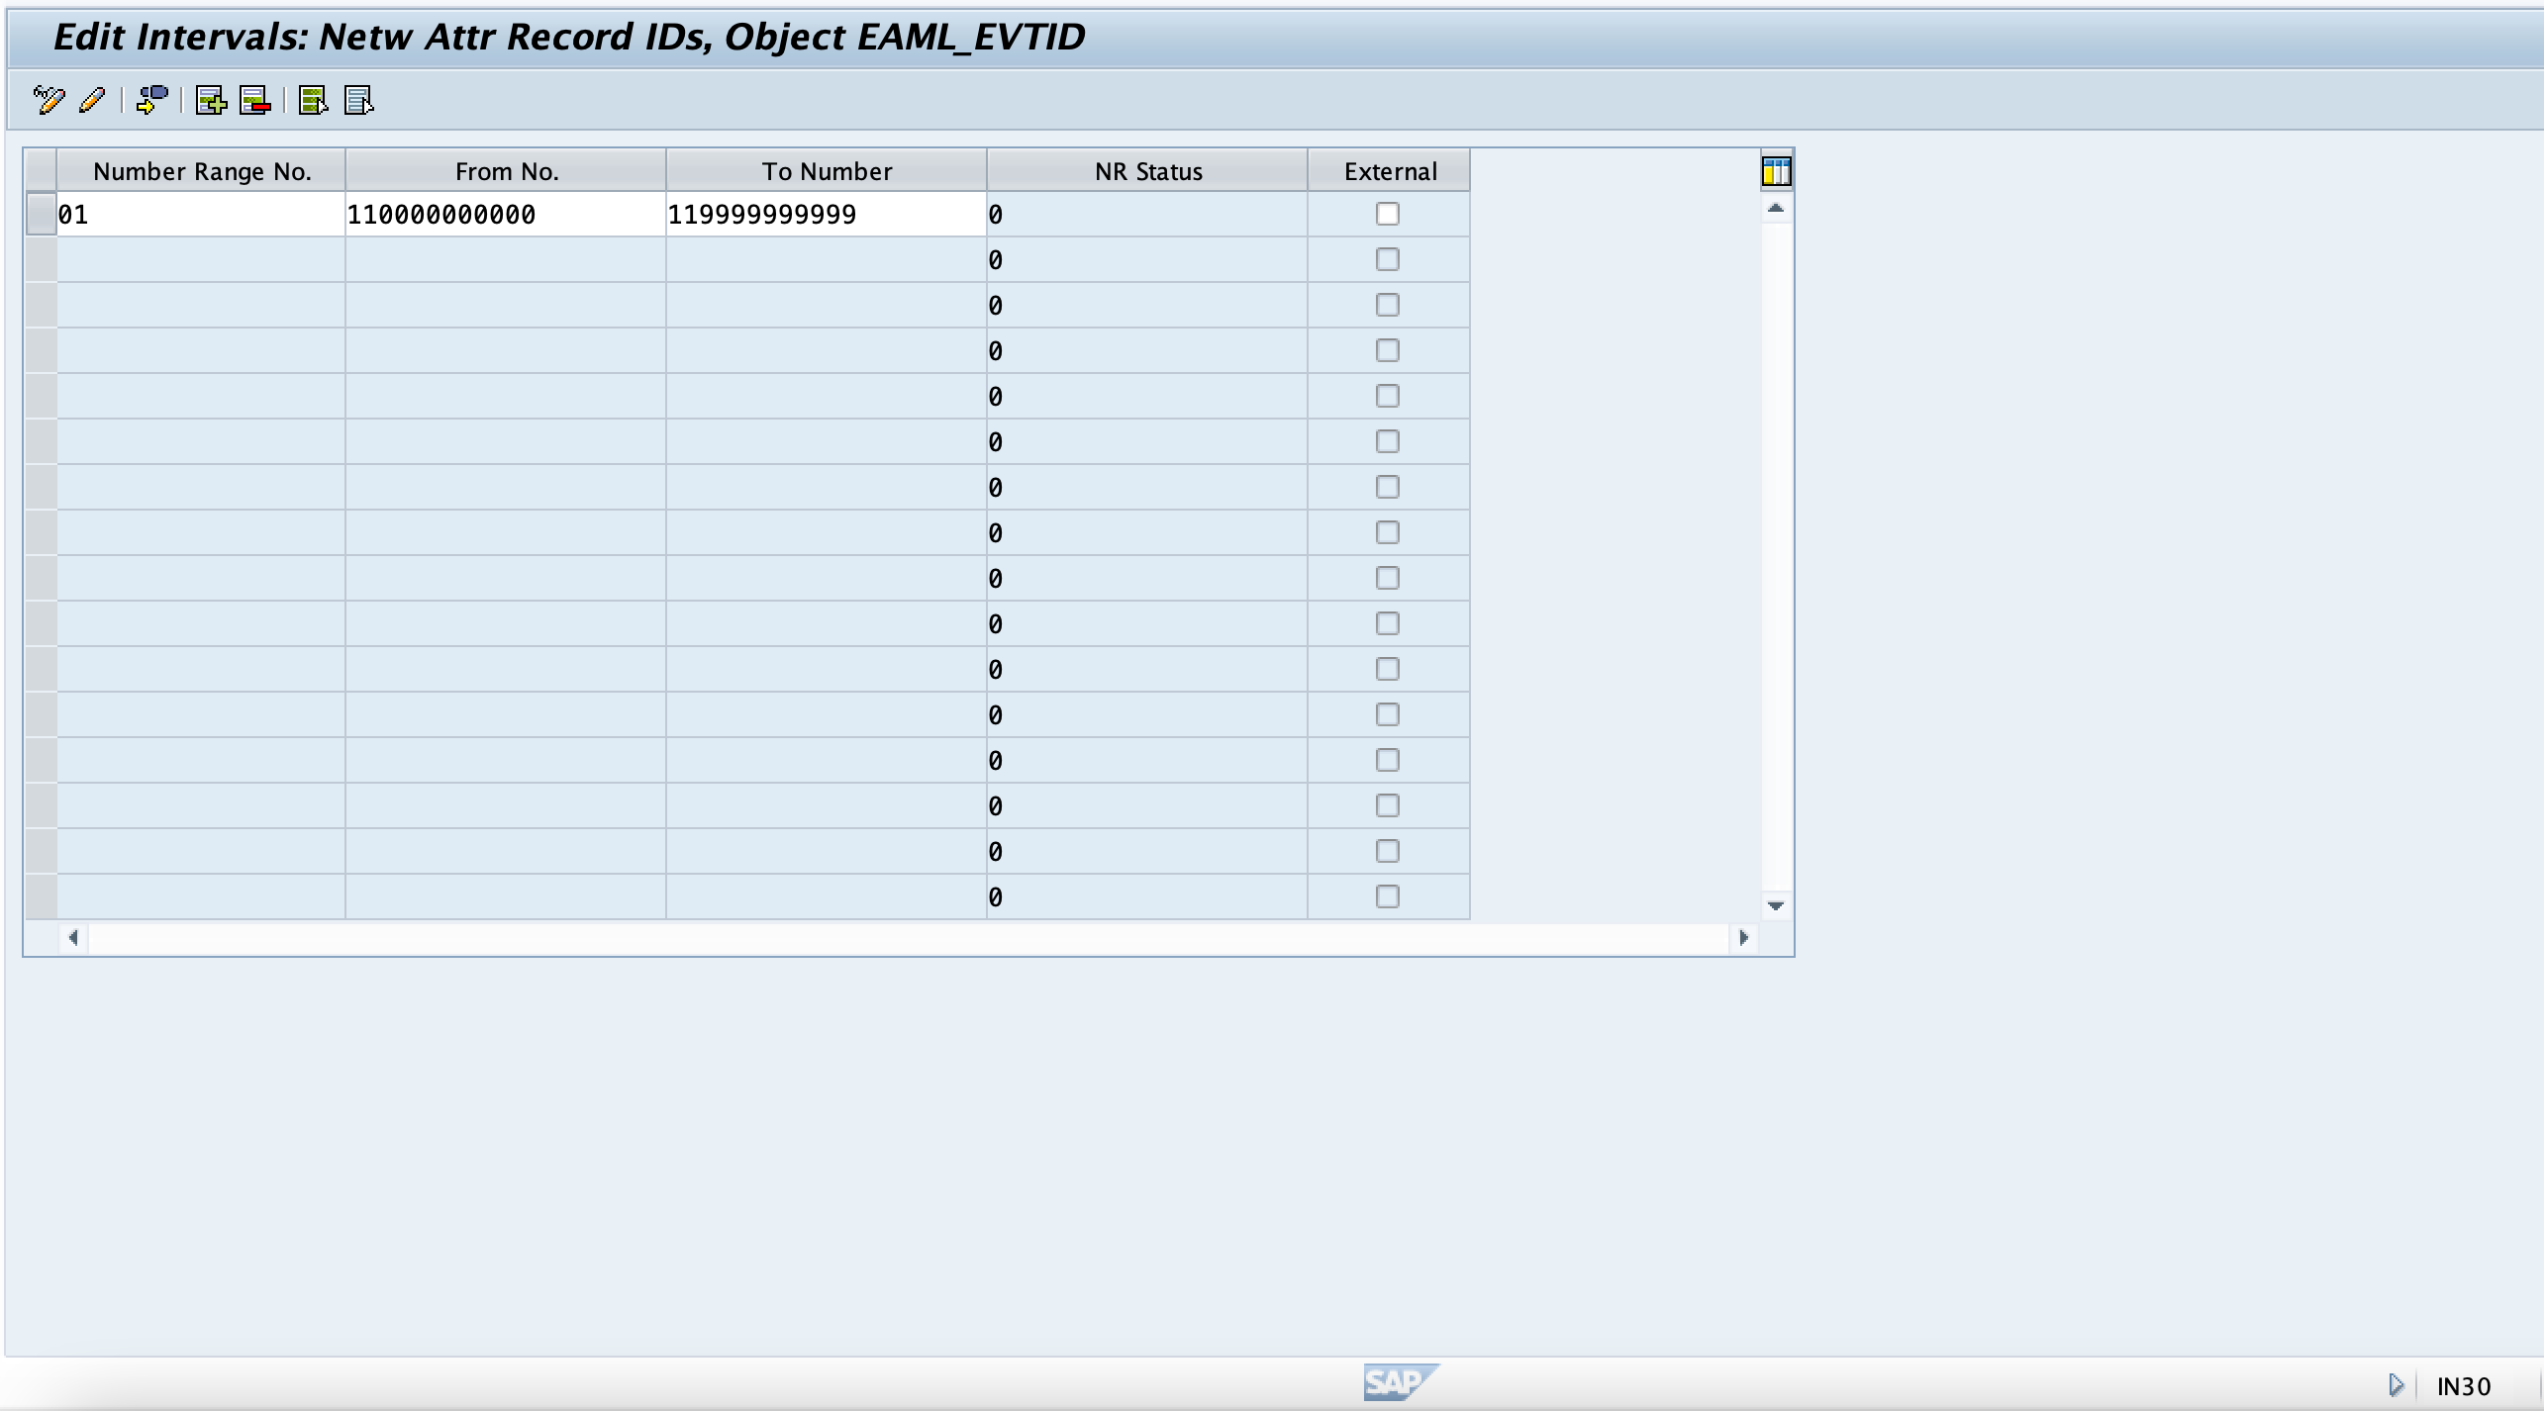This screenshot has width=2544, height=1411.
Task: Click the NR Status column header
Action: click(x=1147, y=171)
